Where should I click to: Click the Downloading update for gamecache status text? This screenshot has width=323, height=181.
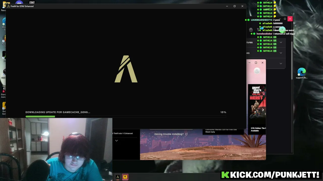(58, 112)
